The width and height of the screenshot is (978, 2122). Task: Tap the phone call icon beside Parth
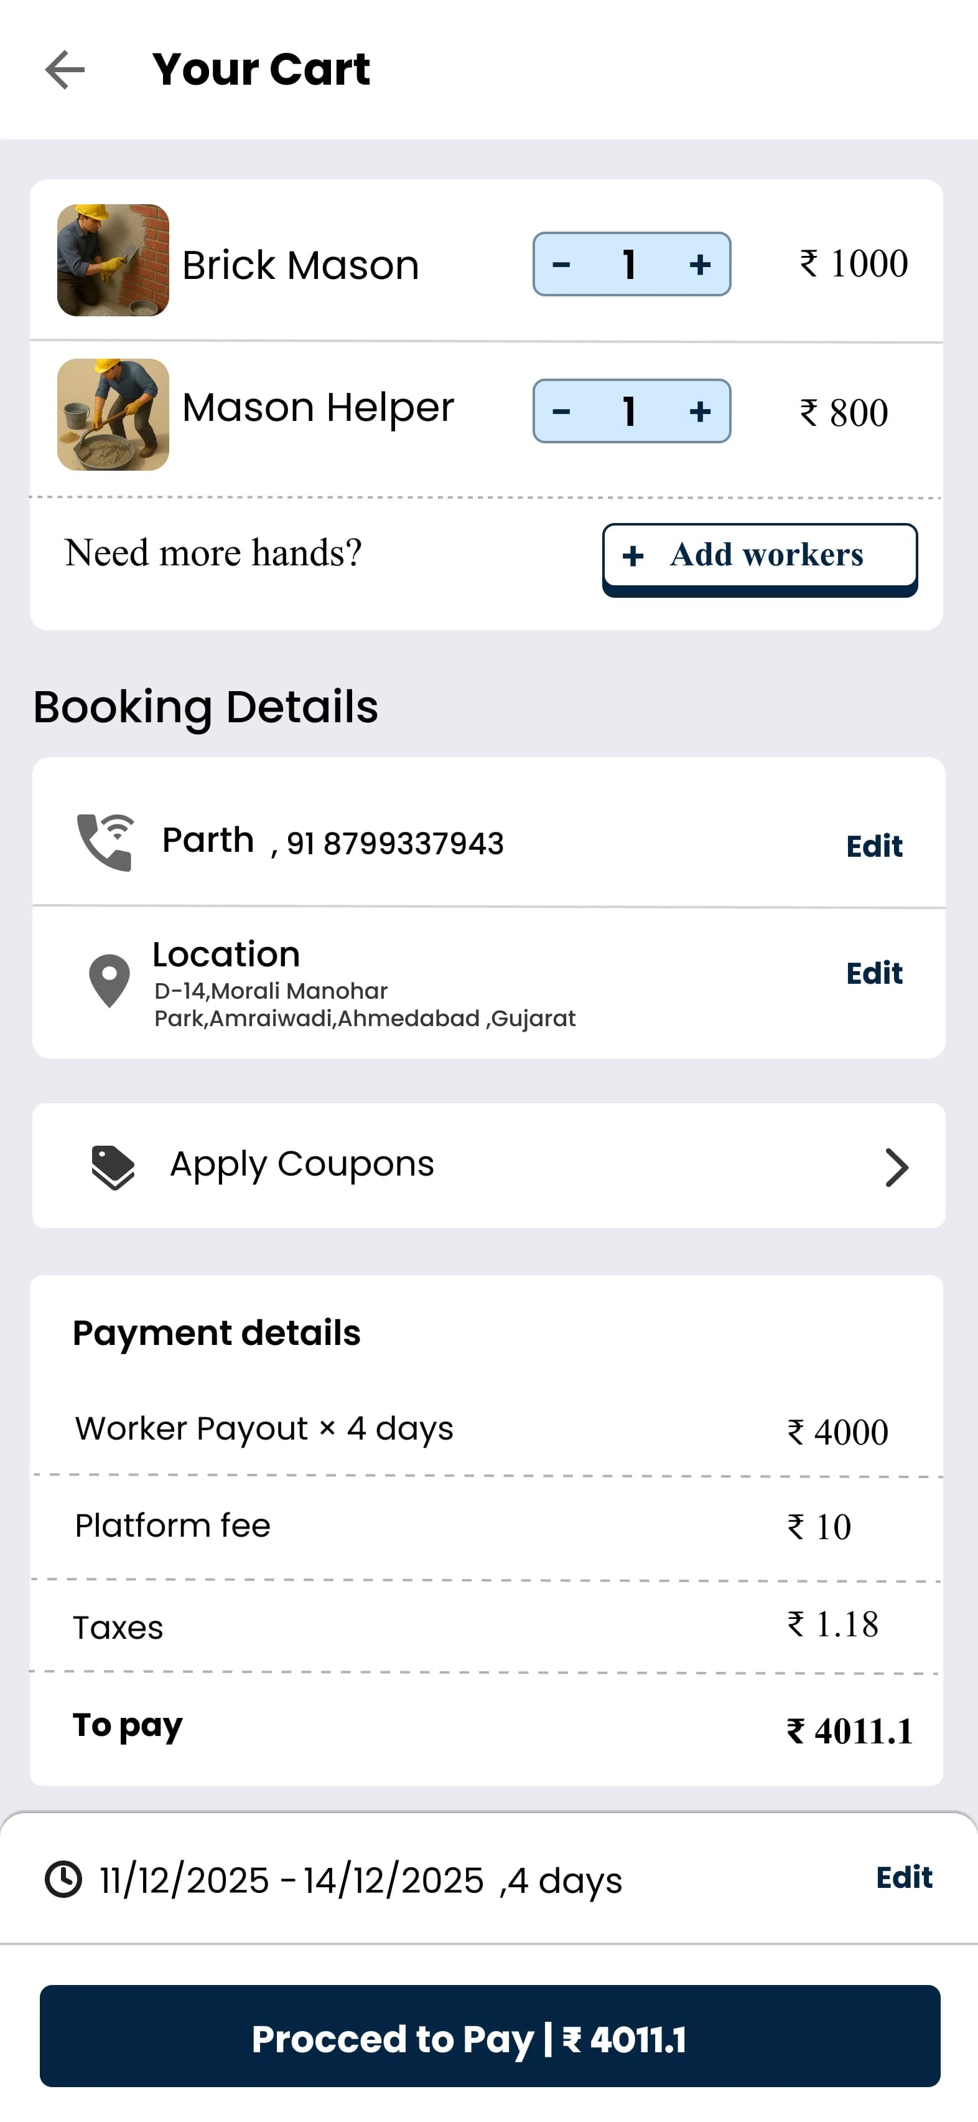(105, 842)
